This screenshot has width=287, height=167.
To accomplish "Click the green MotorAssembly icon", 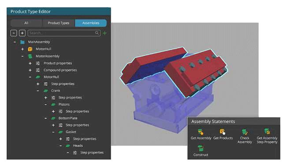I will pyautogui.click(x=30, y=56).
